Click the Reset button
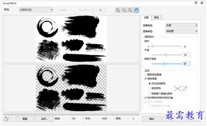The image size is (207, 126). (x=25, y=119)
